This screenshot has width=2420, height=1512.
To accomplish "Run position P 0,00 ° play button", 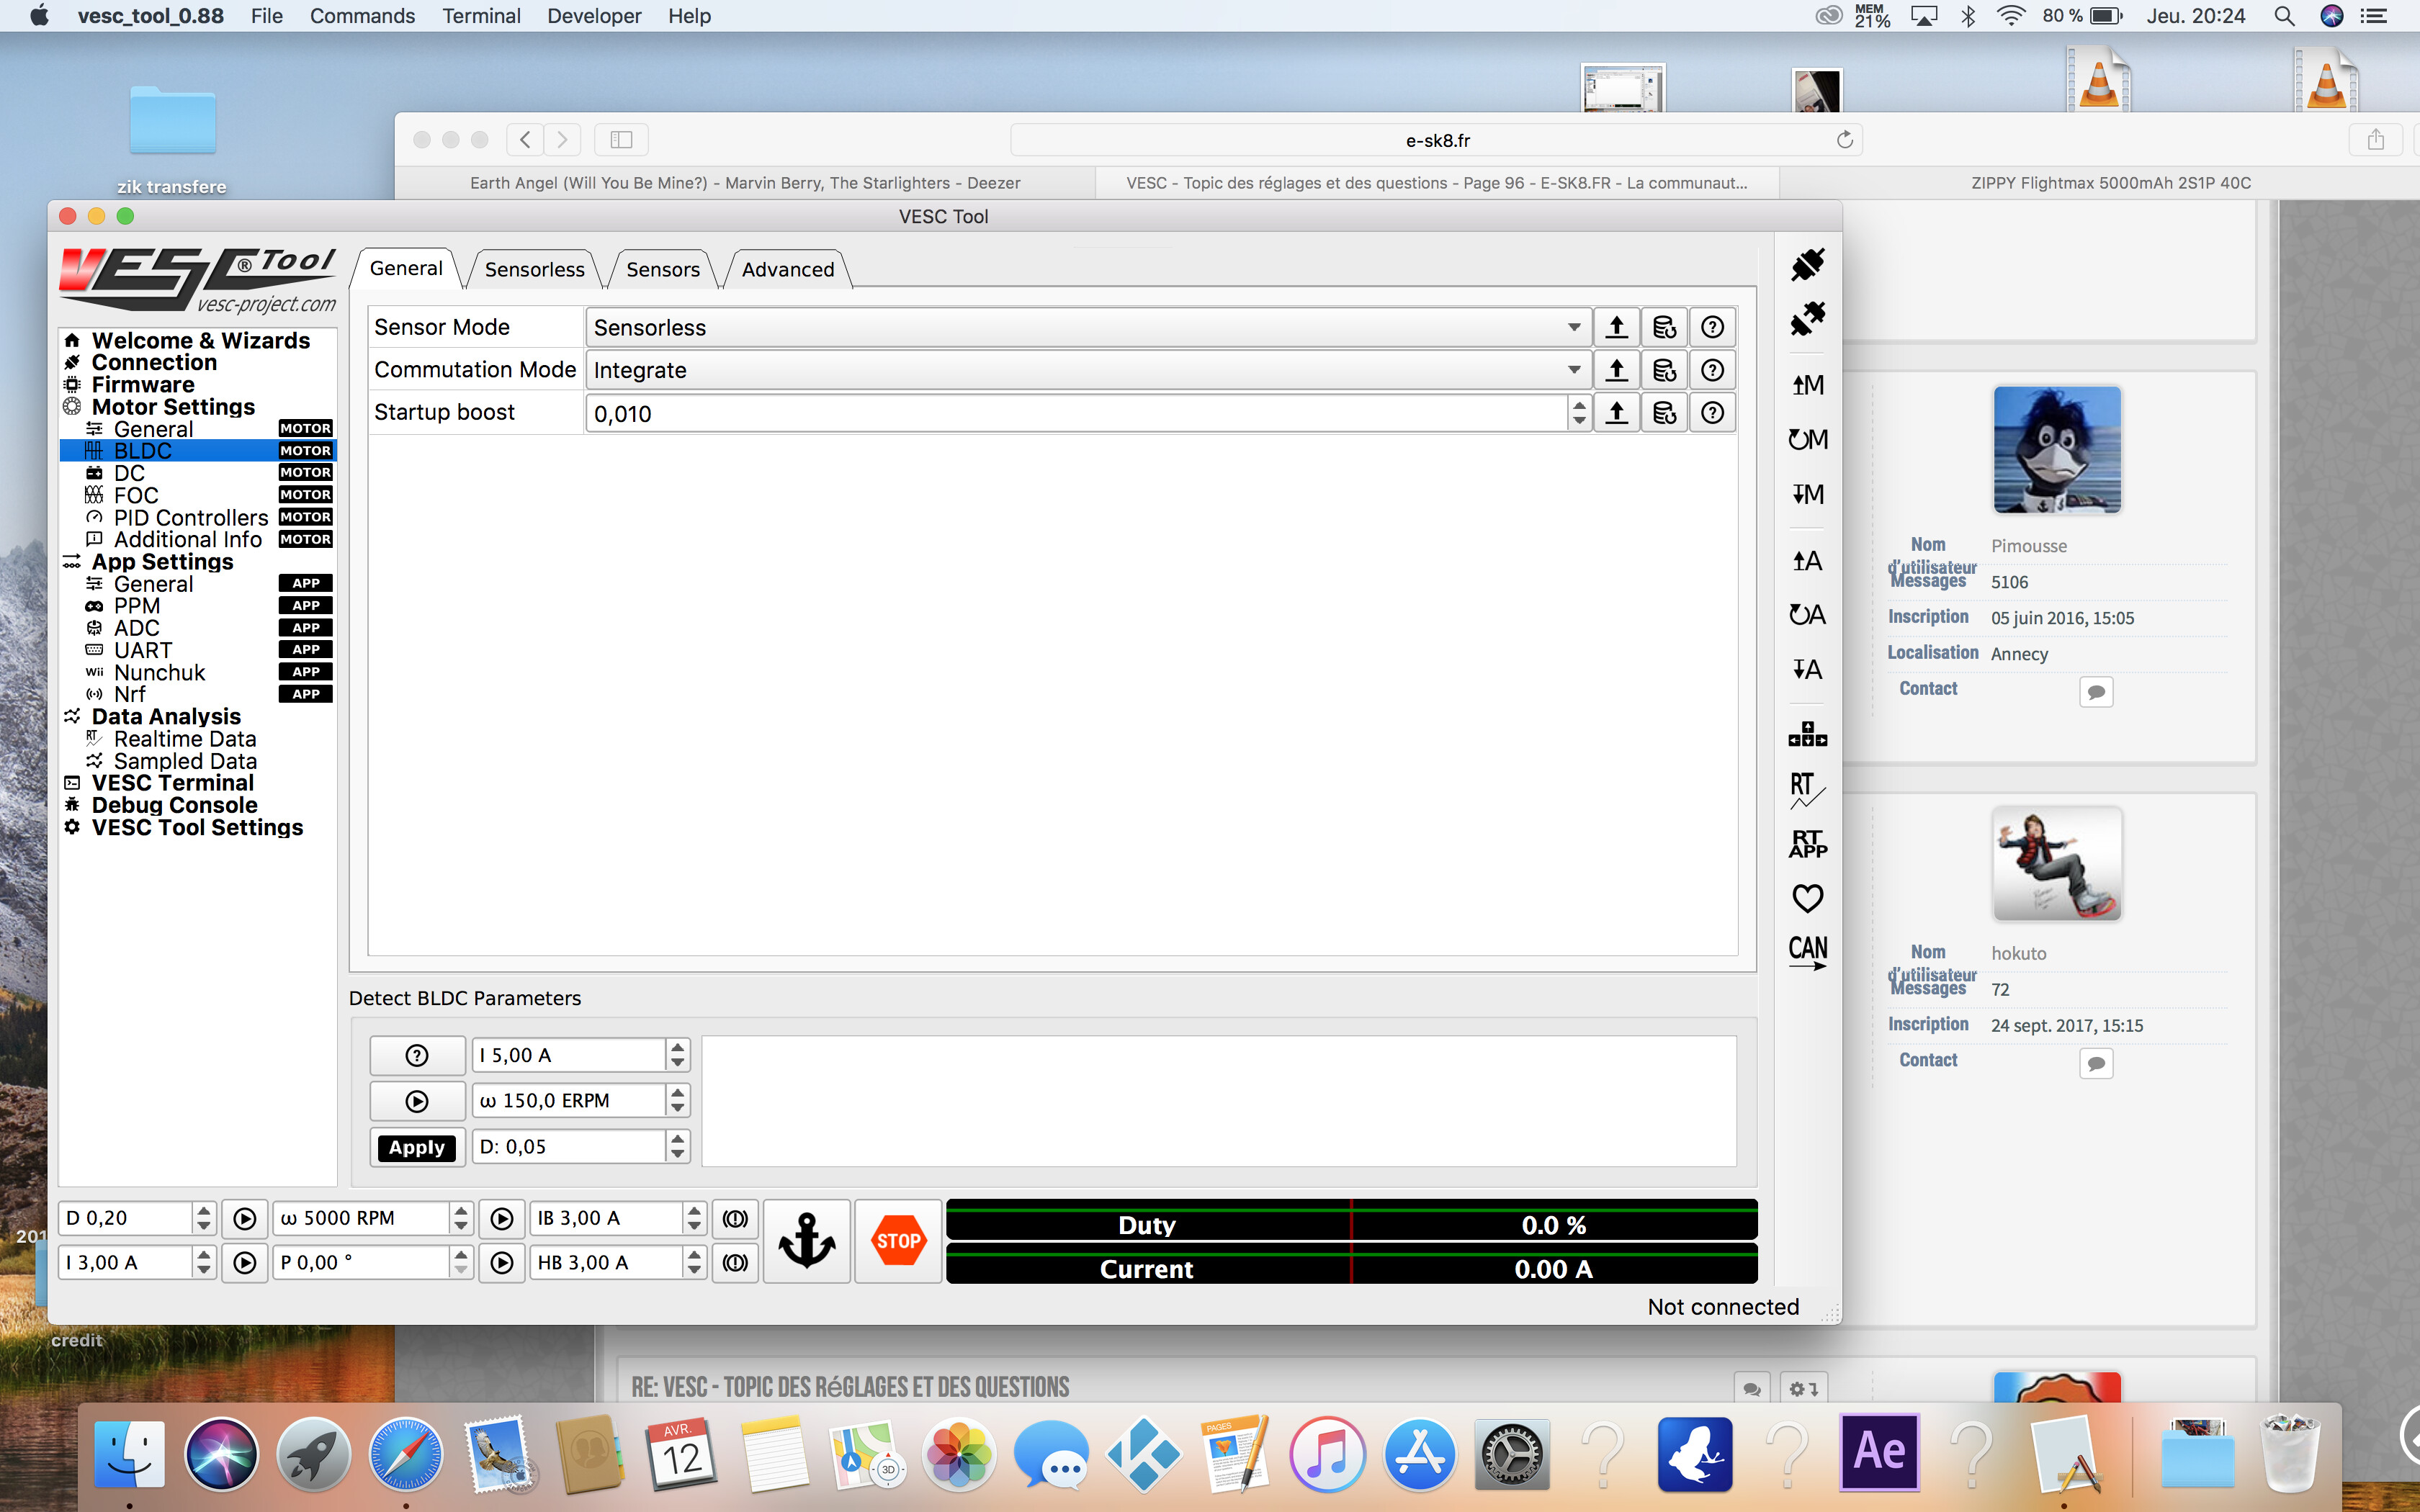I will coord(502,1263).
